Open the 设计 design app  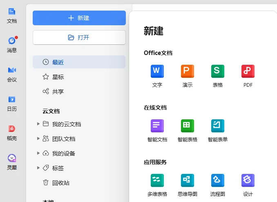tap(248, 185)
